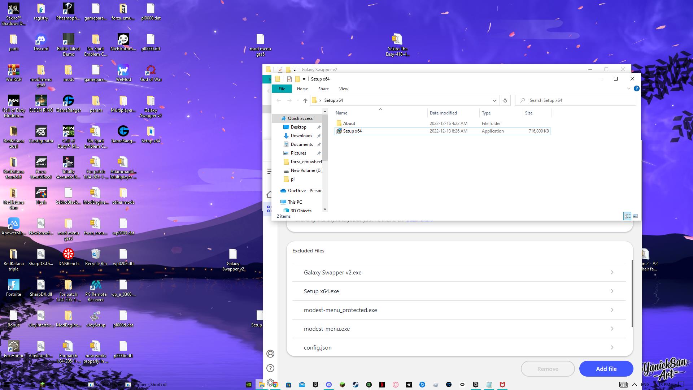Open Netflix from the taskbar
This screenshot has width=693, height=390.
382,385
